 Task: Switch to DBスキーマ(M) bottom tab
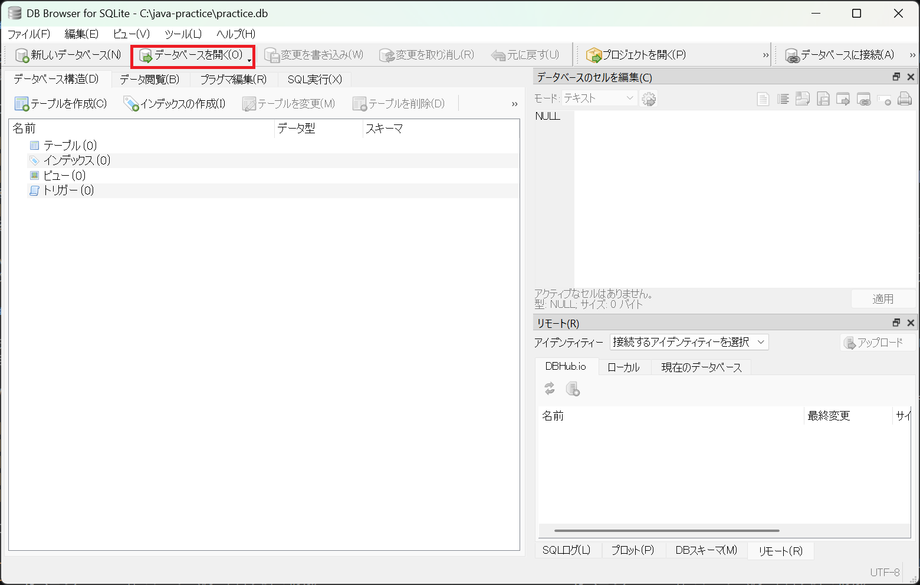pos(707,550)
